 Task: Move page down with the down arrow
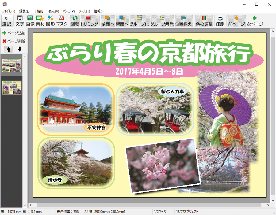pyautogui.click(x=20, y=49)
